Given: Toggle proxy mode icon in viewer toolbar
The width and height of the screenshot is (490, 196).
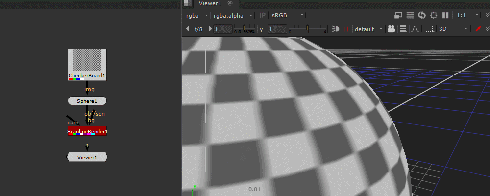Looking at the screenshot, I should (398, 15).
